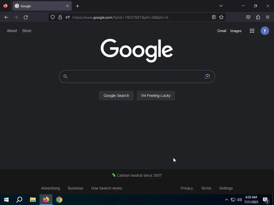Open the Google account avatar 'y'
Image resolution: width=274 pixels, height=205 pixels.
click(x=265, y=31)
